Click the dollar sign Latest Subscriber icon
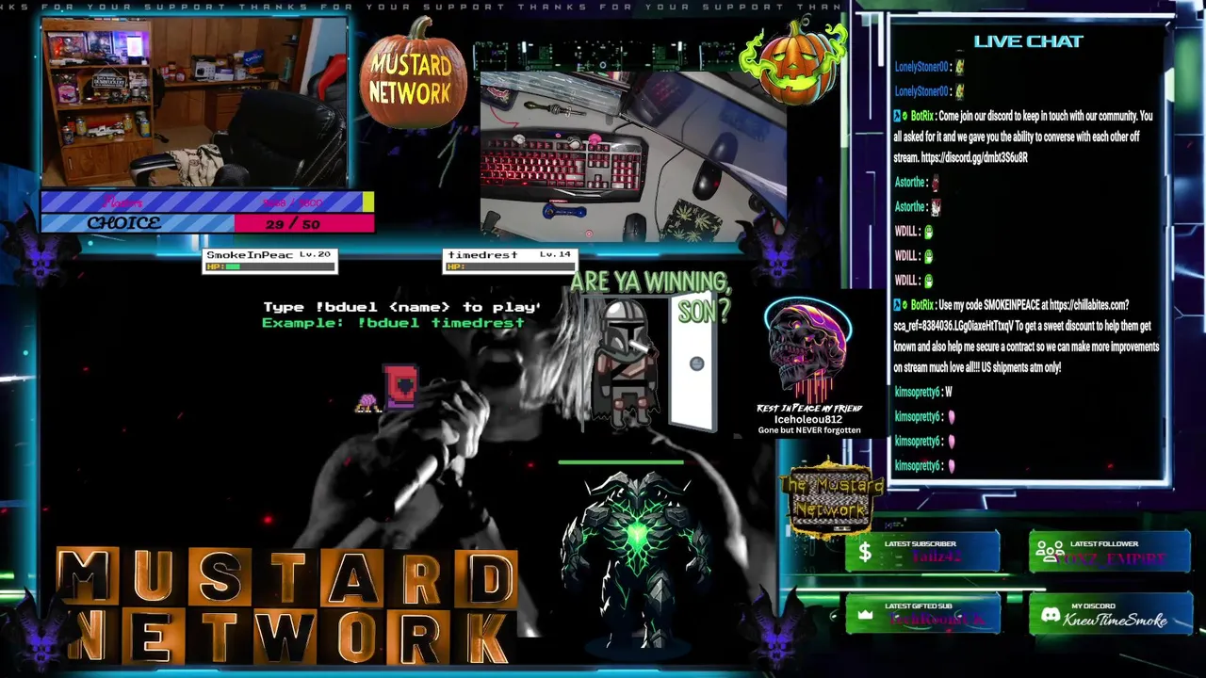1206x678 pixels. [x=865, y=553]
